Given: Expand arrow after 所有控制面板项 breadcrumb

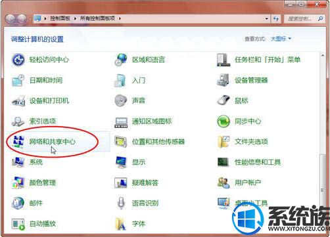Looking at the screenshot, I should click(120, 18).
